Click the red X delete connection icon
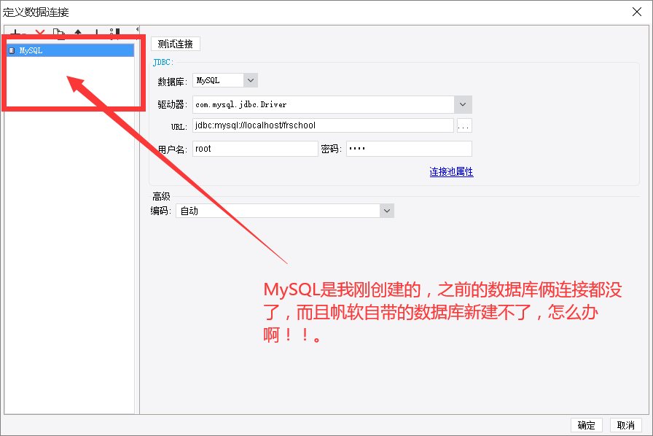This screenshot has width=653, height=436. click(40, 33)
